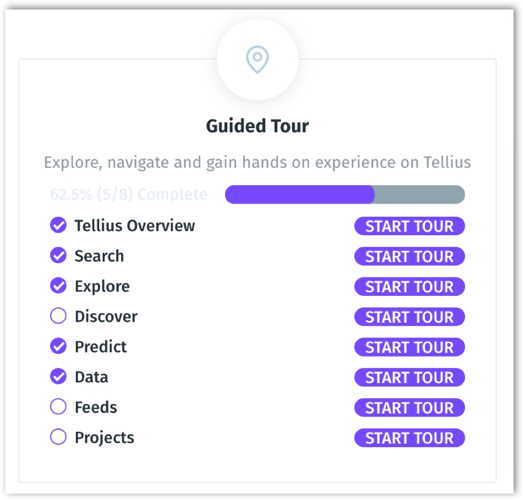The image size is (523, 500).
Task: Toggle the Tellius Overview completed checkmark
Action: (58, 226)
